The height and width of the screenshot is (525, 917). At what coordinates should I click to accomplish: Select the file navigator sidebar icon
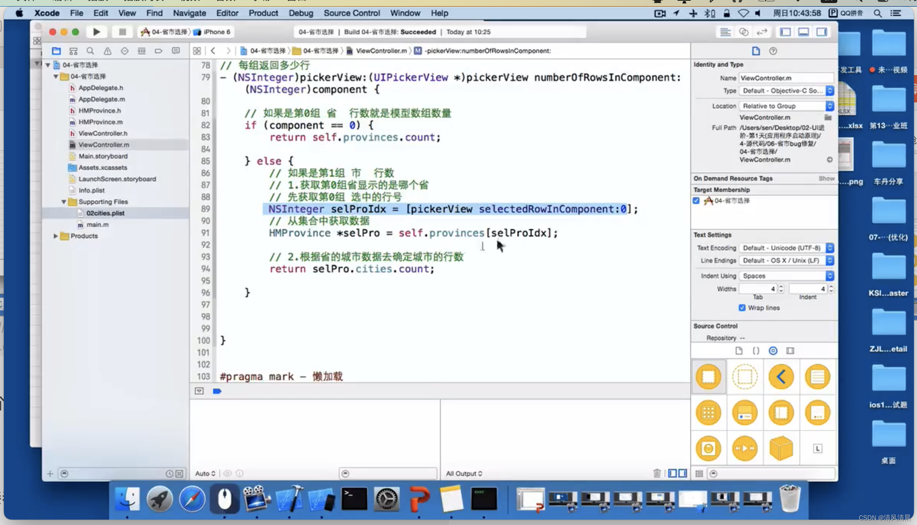[56, 50]
